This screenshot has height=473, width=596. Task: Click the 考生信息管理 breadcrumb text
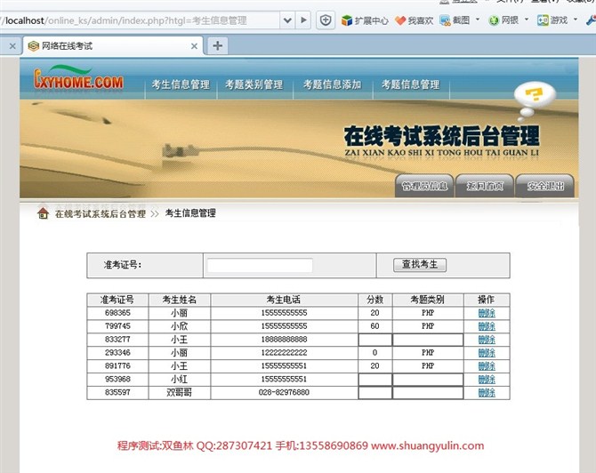click(x=190, y=213)
